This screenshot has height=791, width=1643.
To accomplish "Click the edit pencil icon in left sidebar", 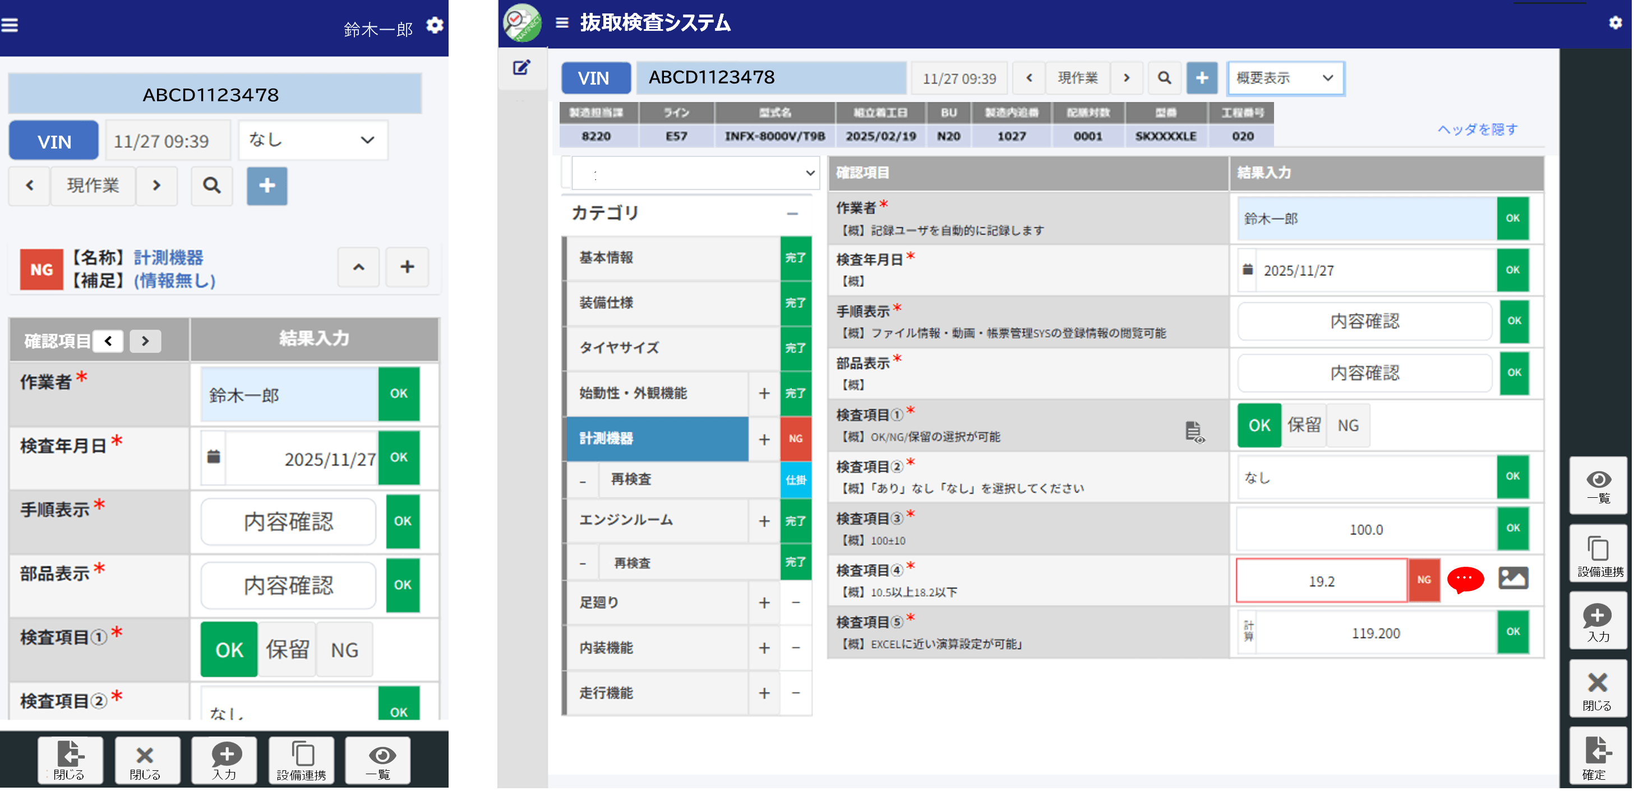I will coord(521,68).
